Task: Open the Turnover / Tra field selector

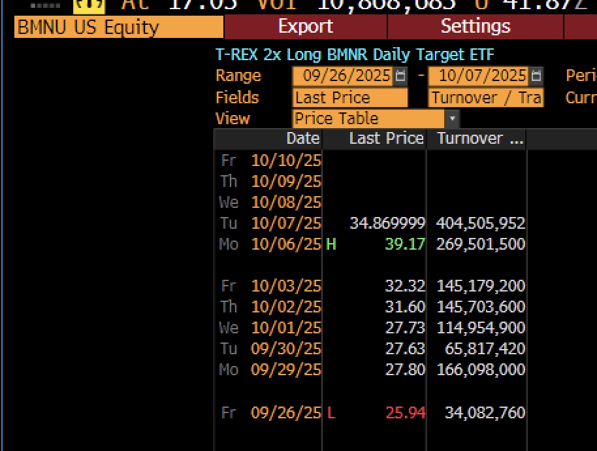Action: pos(485,98)
